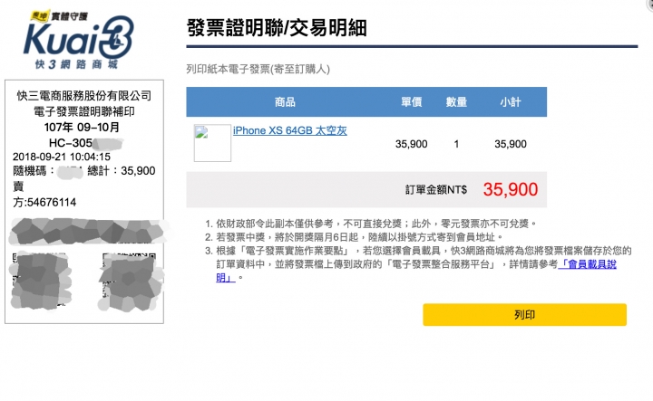The image size is (653, 401).
Task: Click the blurred barcode strip on invoice
Action: click(90, 231)
